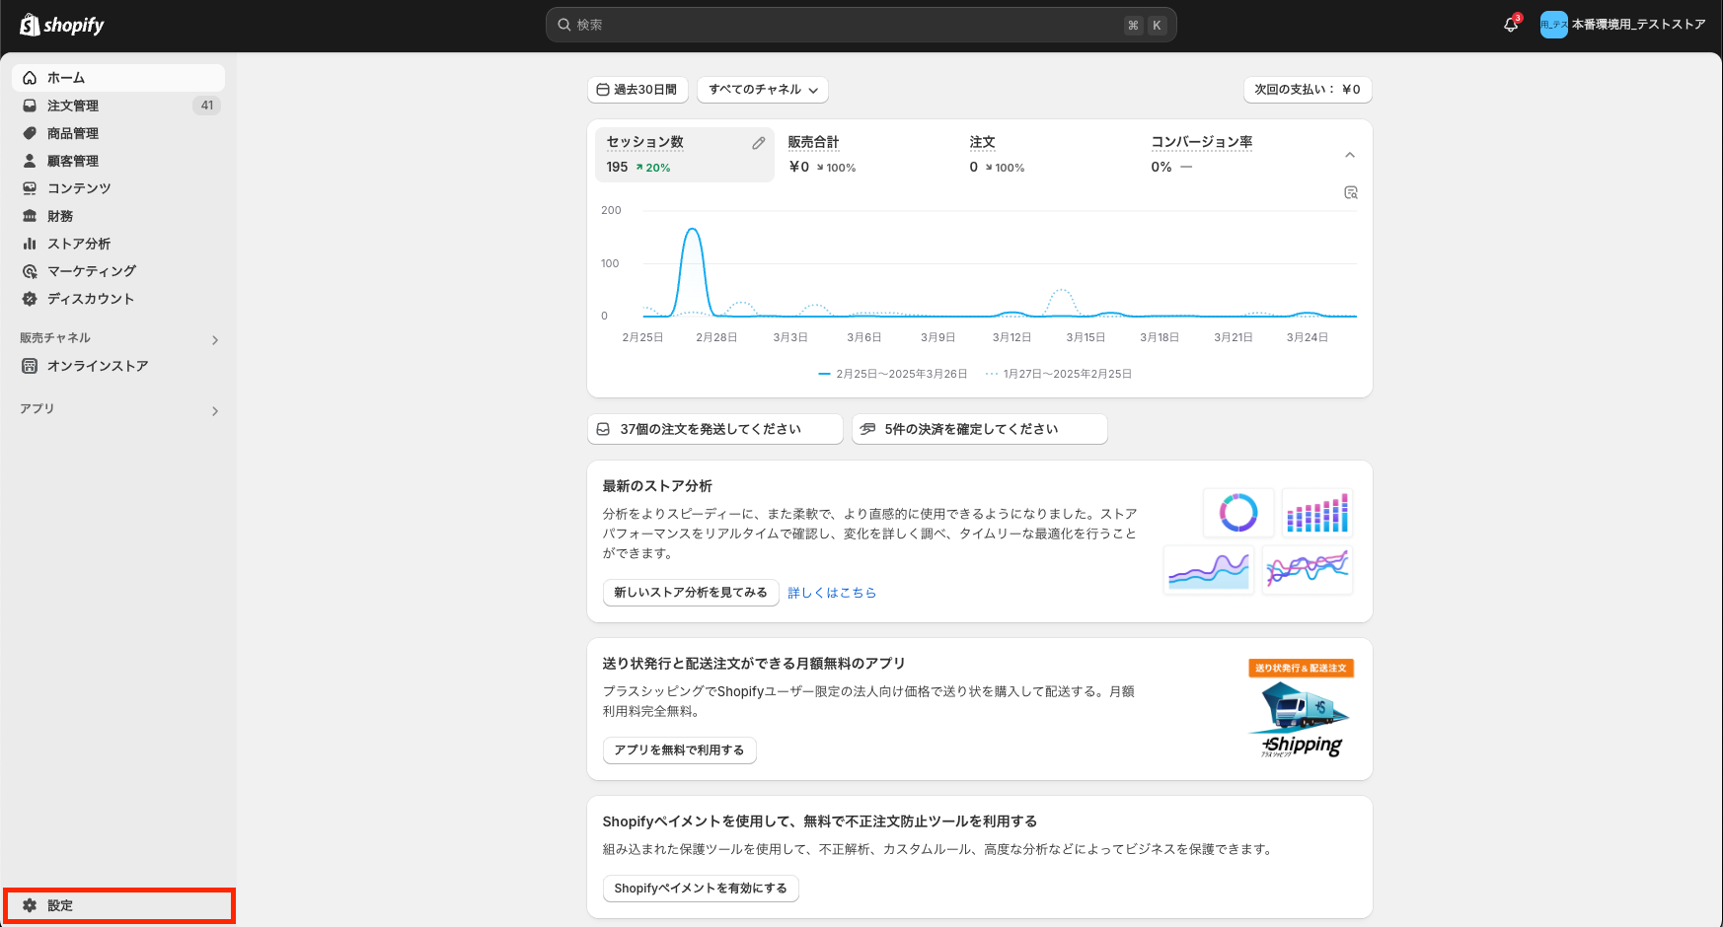Select ディスカウント in the sidebar
The height and width of the screenshot is (927, 1723).
click(x=88, y=298)
